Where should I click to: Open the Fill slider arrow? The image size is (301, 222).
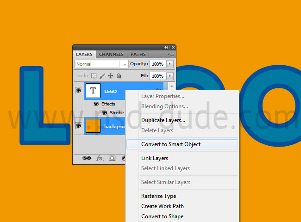click(169, 76)
